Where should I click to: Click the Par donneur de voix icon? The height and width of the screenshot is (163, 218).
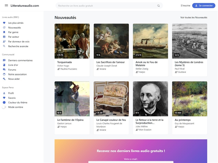pyautogui.click(x=4, y=41)
